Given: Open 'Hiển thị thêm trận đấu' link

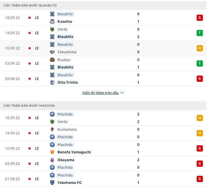Looking at the screenshot, I should coord(100,93).
